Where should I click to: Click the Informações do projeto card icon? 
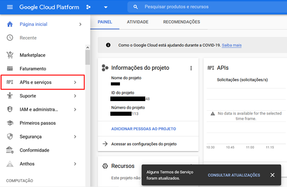(x=105, y=68)
